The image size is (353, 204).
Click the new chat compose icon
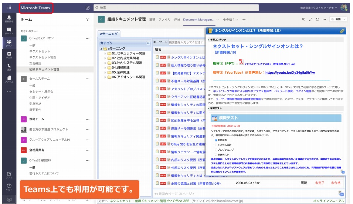(88, 7)
